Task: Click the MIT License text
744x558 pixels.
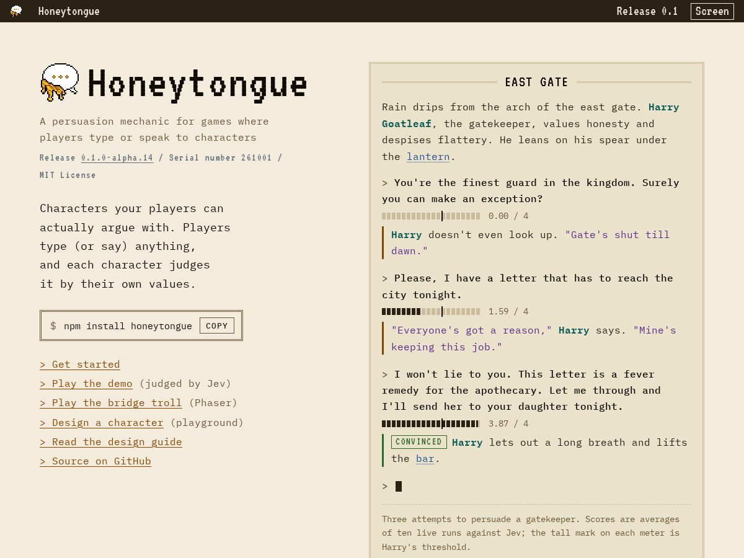Action: [68, 175]
